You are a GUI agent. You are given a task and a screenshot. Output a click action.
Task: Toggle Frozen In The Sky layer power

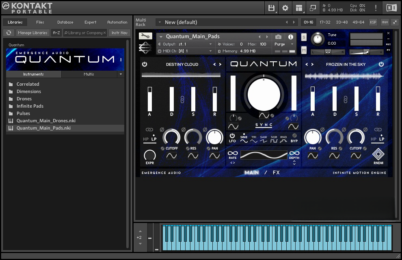[x=381, y=64]
